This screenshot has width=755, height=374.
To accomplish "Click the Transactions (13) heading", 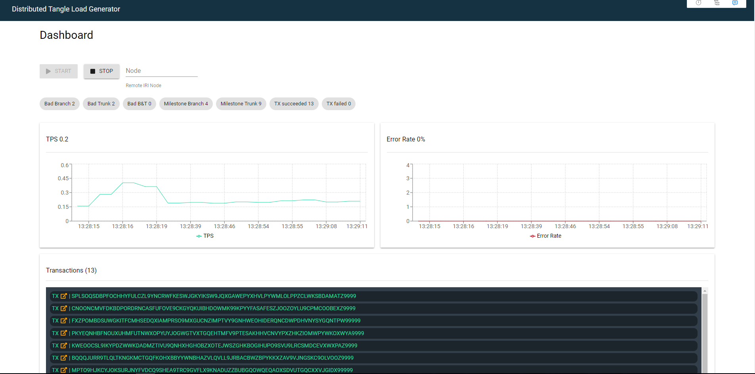I will (71, 270).
